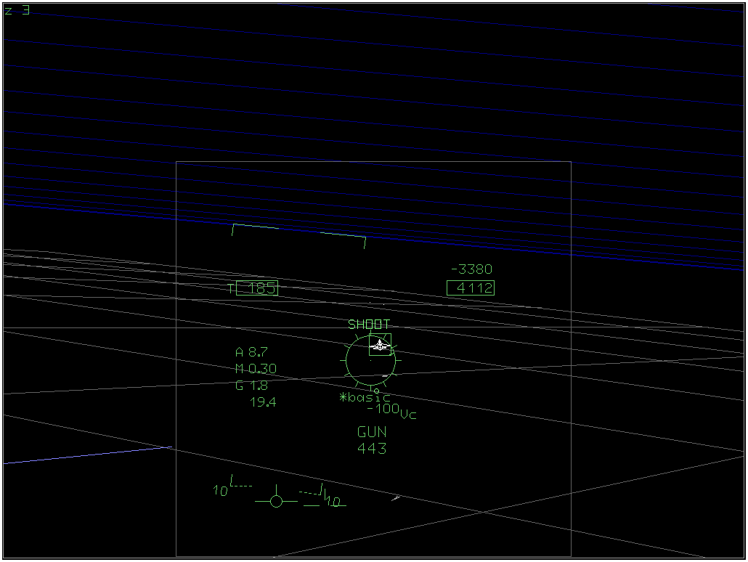
Task: Click the -3380 vertical speed value
Action: (x=471, y=269)
